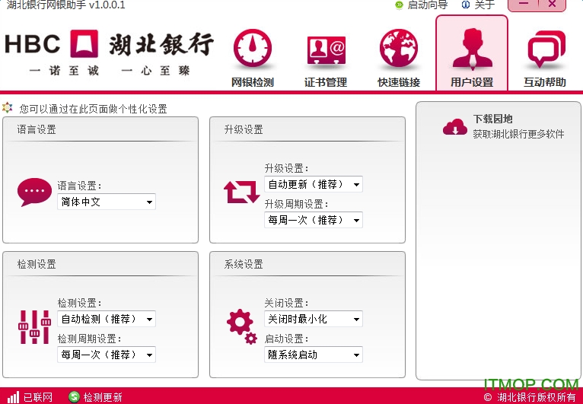Click 获取湖北银行更多软件 link text
583x404 pixels.
coord(518,134)
